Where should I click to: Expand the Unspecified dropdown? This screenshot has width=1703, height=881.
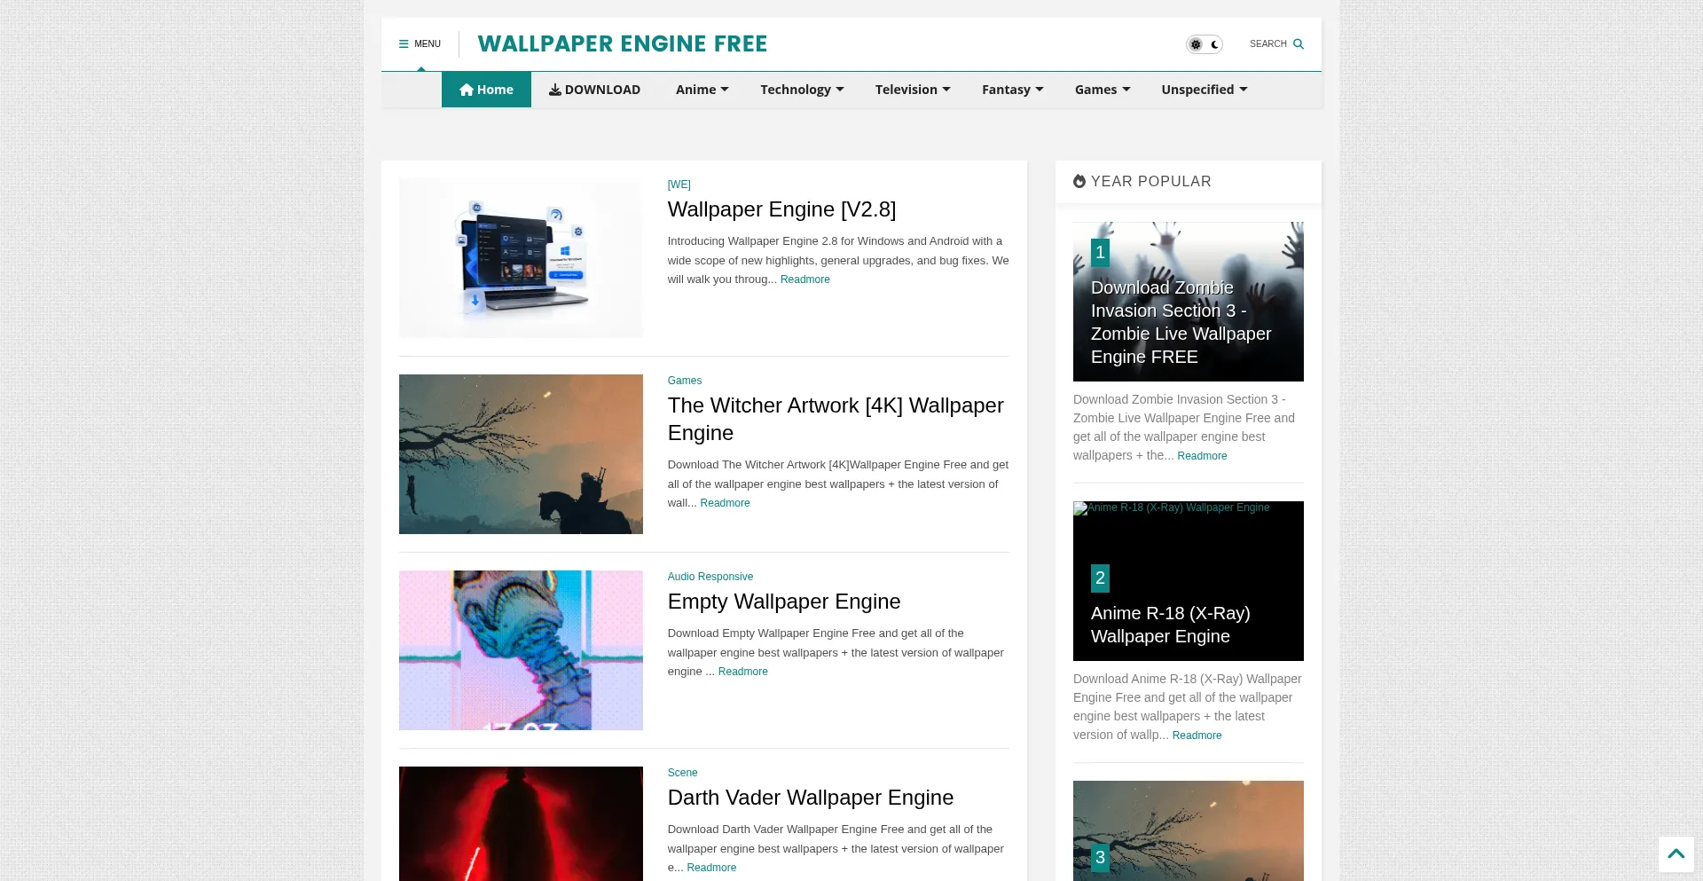[x=1205, y=90]
